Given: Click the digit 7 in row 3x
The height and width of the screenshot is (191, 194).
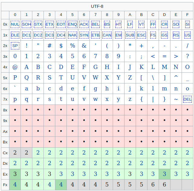Looking at the screenshot, I should (95, 56).
